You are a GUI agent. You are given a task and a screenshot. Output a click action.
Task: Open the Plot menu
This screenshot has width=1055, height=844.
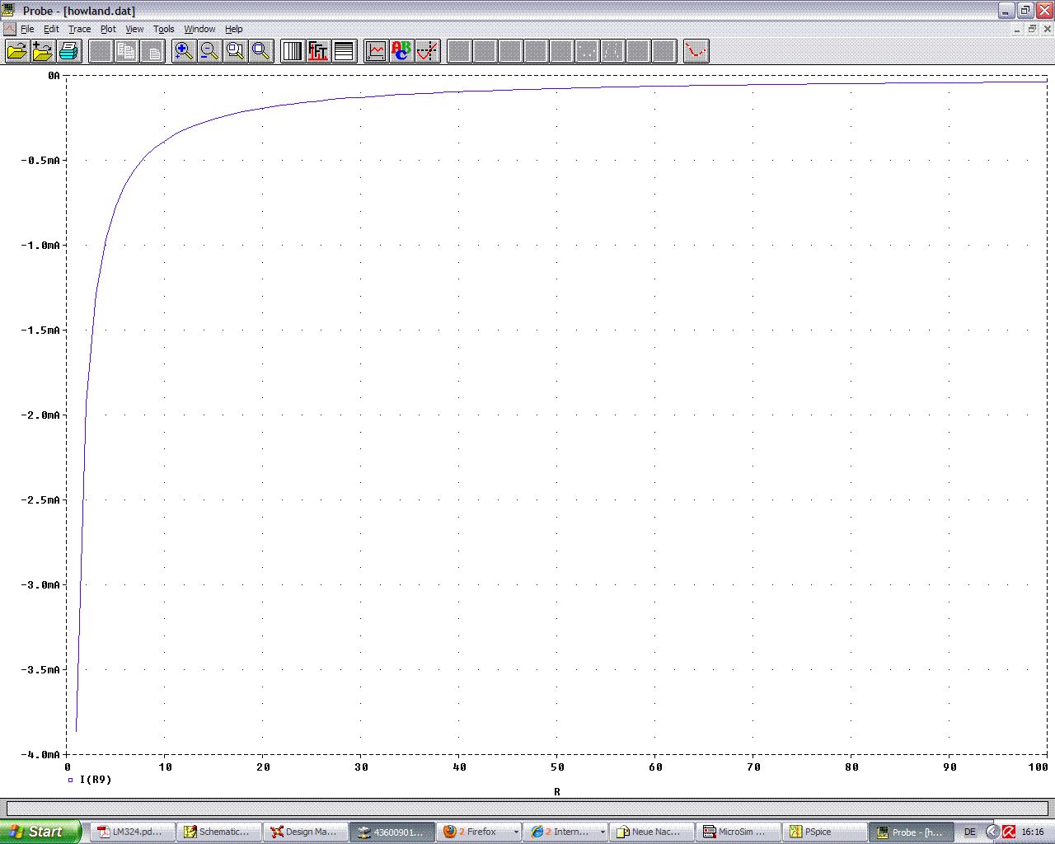[108, 29]
